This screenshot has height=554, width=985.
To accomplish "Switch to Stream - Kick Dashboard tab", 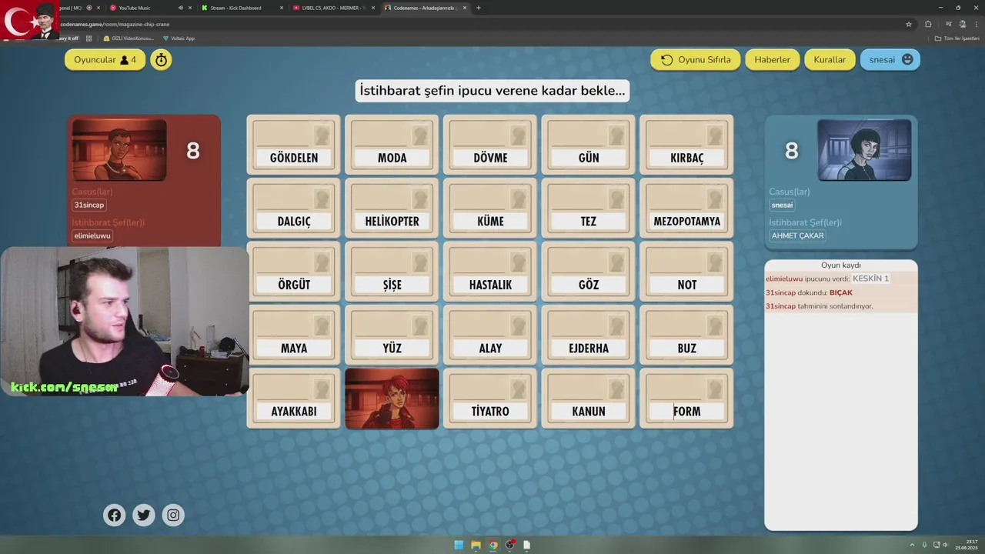I will 241,8.
